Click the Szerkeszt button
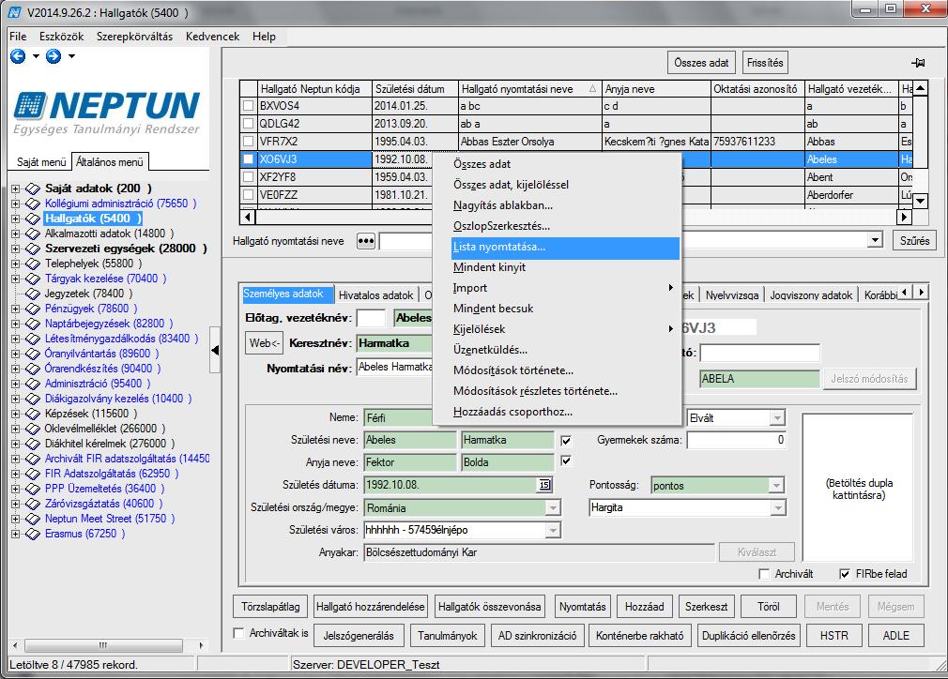 [x=706, y=607]
